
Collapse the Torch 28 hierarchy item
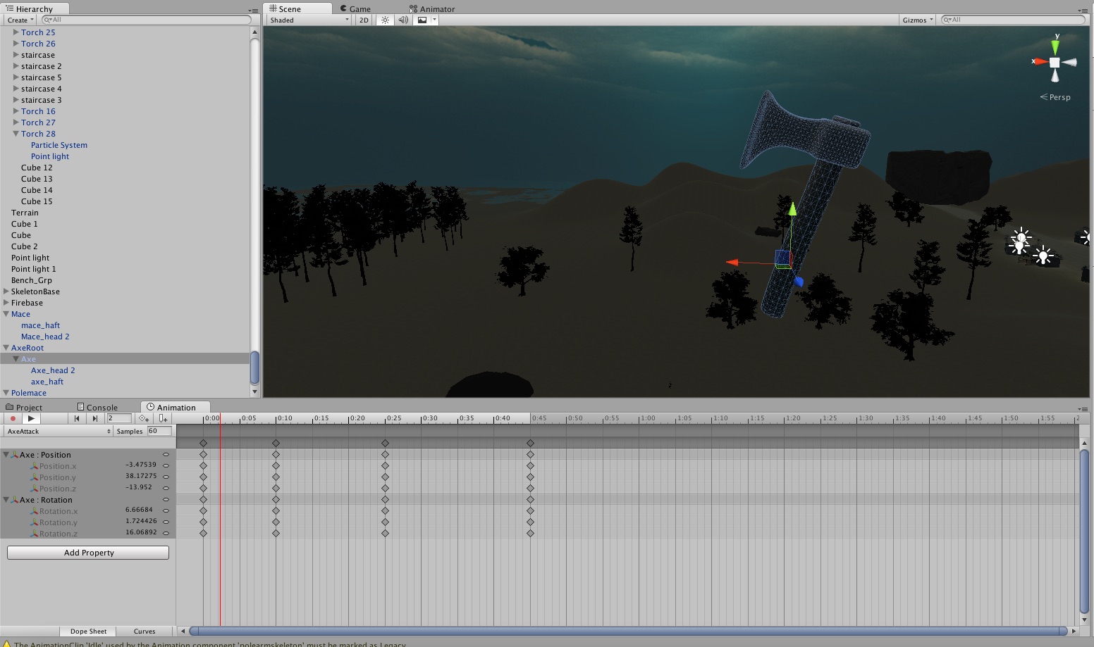[x=16, y=134]
